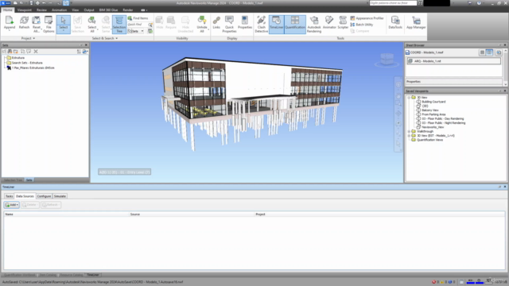Click the Add data source dropdown button
This screenshot has height=286, width=509.
coord(12,205)
